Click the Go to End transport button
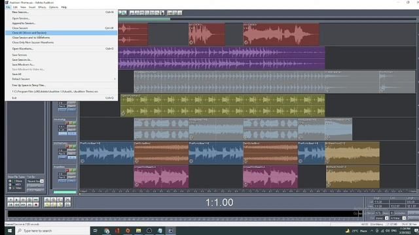The height and width of the screenshot is (235, 419). tap(29, 204)
